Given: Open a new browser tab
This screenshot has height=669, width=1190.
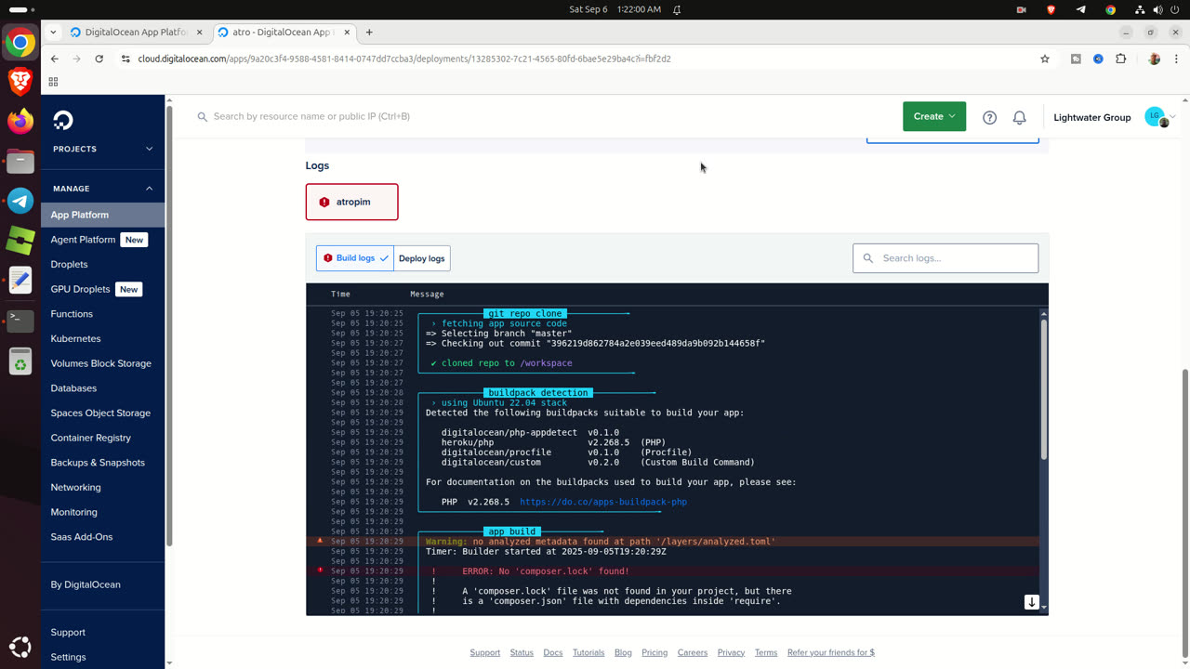Looking at the screenshot, I should coord(369,32).
